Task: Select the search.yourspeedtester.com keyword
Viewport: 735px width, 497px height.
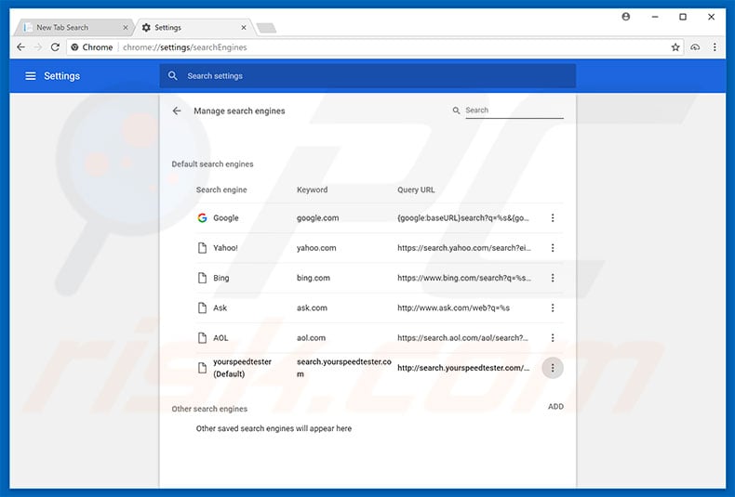Action: (x=343, y=368)
